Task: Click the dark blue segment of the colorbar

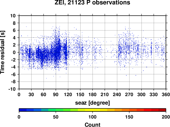Action: coord(23,110)
